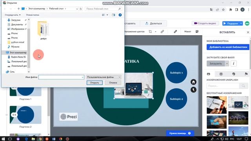This screenshot has height=141, width=251.
Task: Click the Делиться share button in Prezi
Action: coord(153,23)
